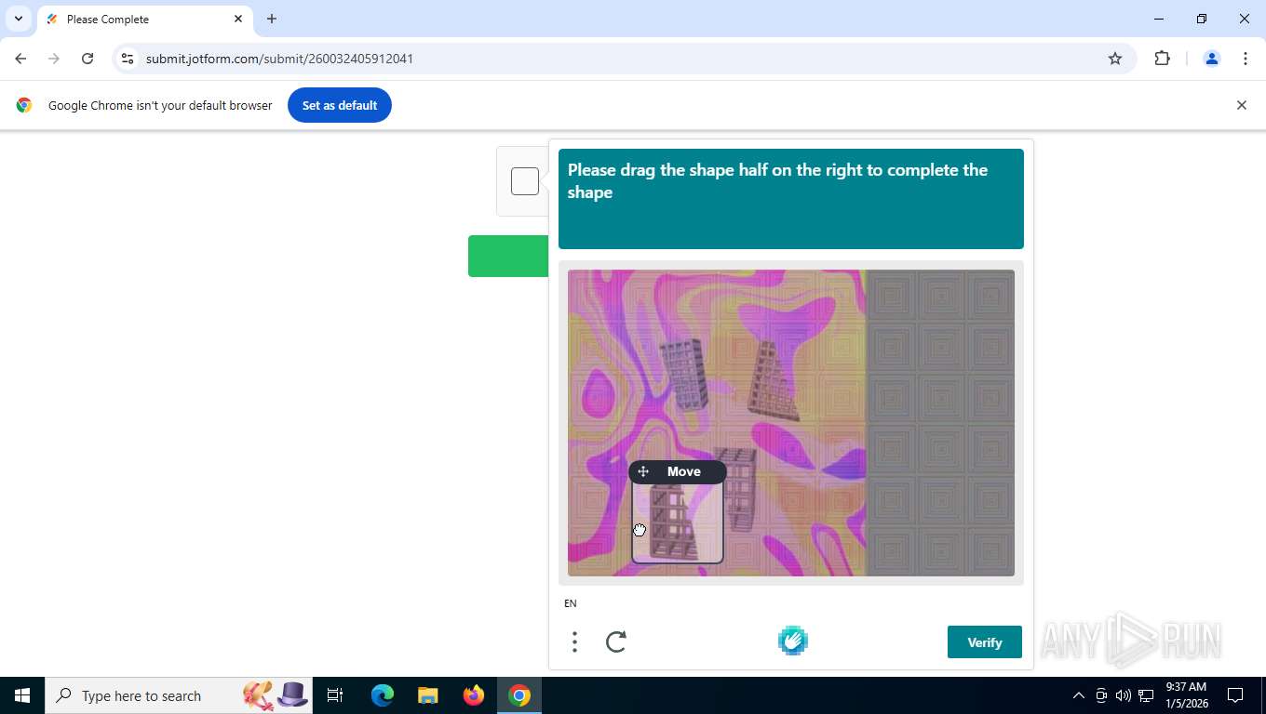Expand the tab search dropdown arrow
This screenshot has width=1266, height=714.
(x=19, y=19)
